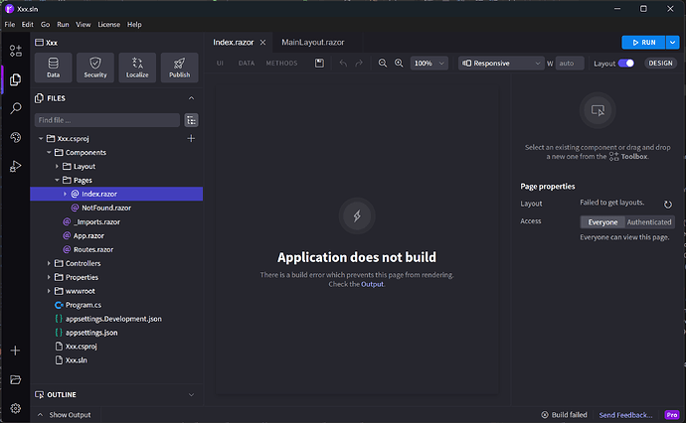Image resolution: width=686 pixels, height=423 pixels.
Task: Click the Redo arrow
Action: click(x=359, y=64)
